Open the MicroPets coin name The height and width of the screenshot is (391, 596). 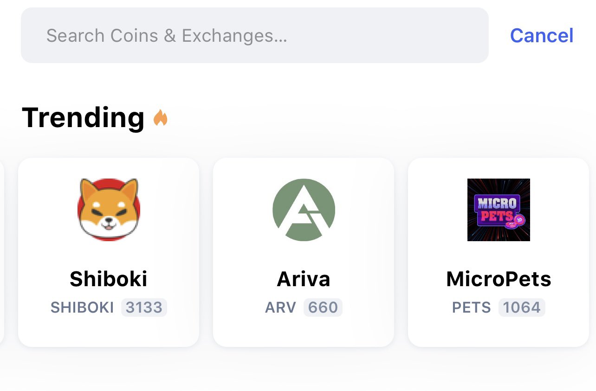[499, 279]
